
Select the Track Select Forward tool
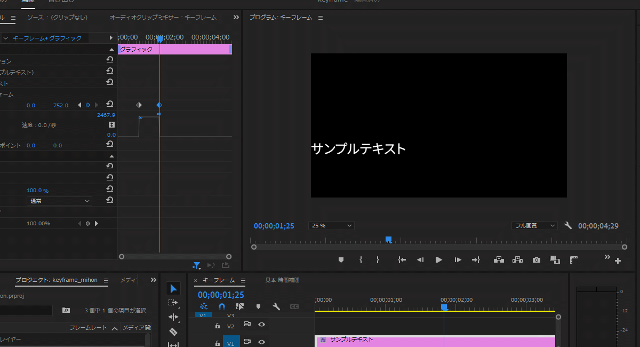tap(173, 303)
